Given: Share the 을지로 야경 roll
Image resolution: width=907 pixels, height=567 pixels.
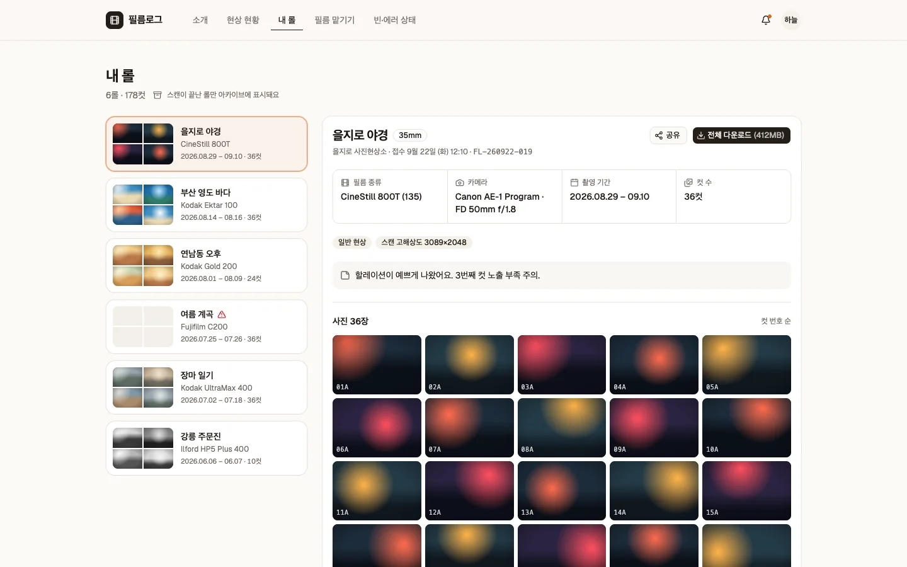Looking at the screenshot, I should (668, 135).
